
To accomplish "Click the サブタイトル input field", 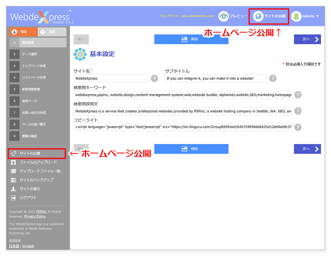I will tap(216, 78).
